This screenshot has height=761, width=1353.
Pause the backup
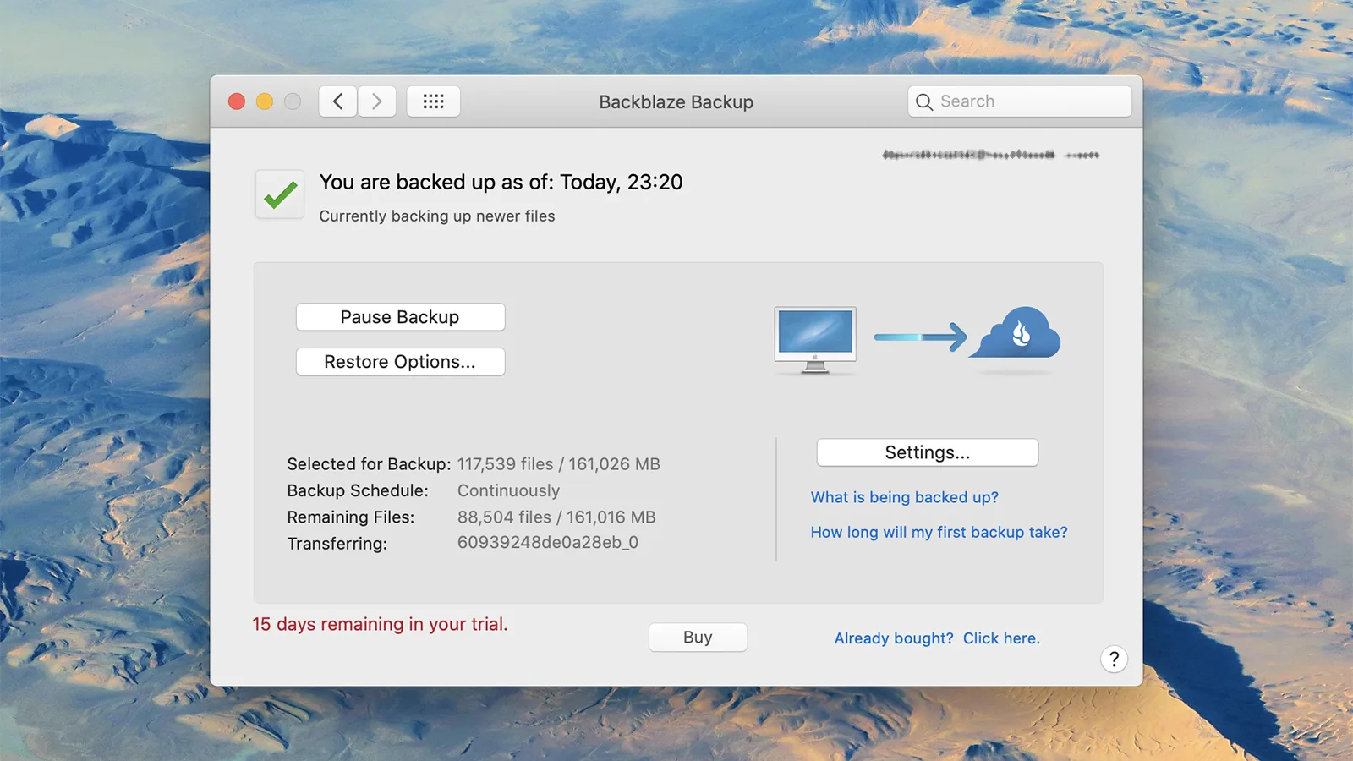click(400, 317)
